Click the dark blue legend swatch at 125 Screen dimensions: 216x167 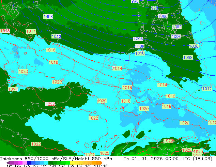point(29,163)
